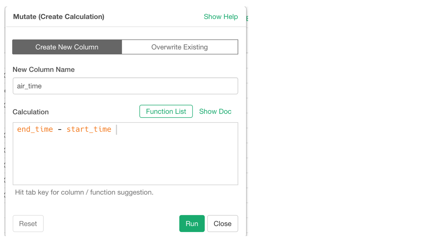Click the partially hidden green link top right

(x=247, y=18)
